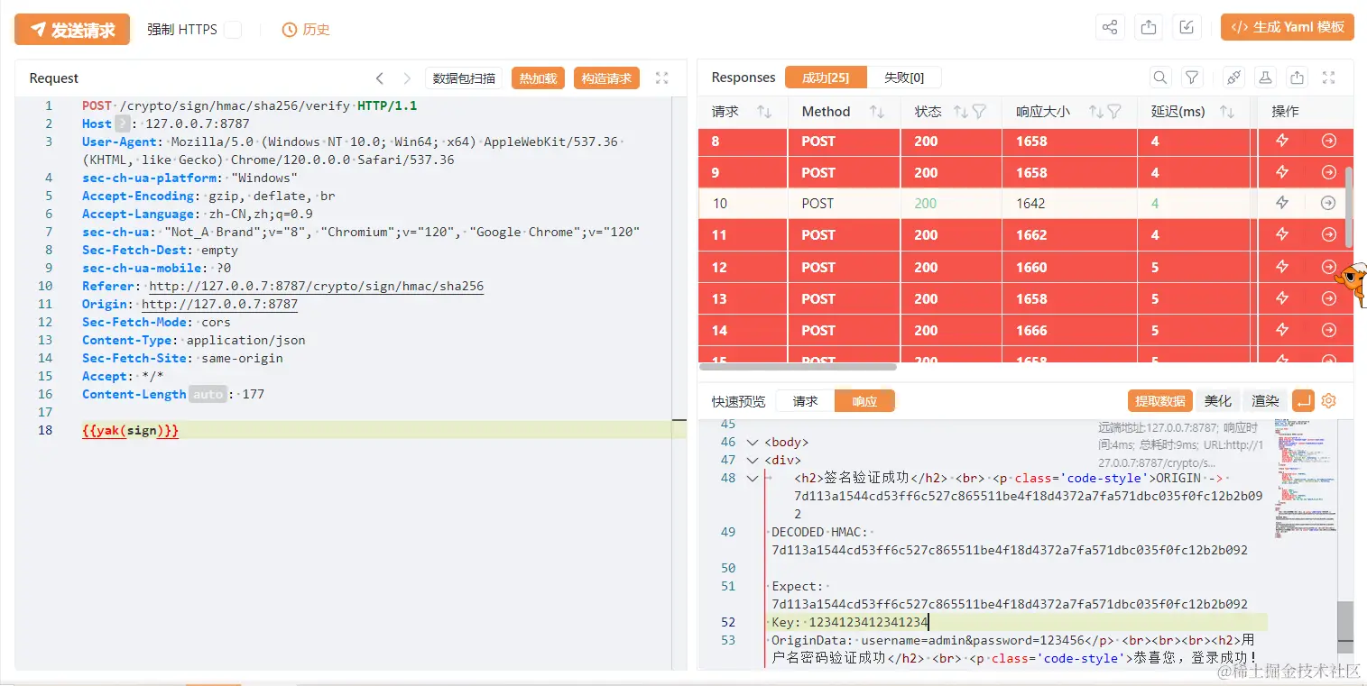Click the auto tag on Content-Length
The width and height of the screenshot is (1367, 686).
point(208,394)
